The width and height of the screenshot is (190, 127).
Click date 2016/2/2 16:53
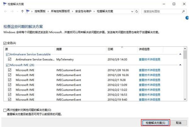click(x=117, y=95)
